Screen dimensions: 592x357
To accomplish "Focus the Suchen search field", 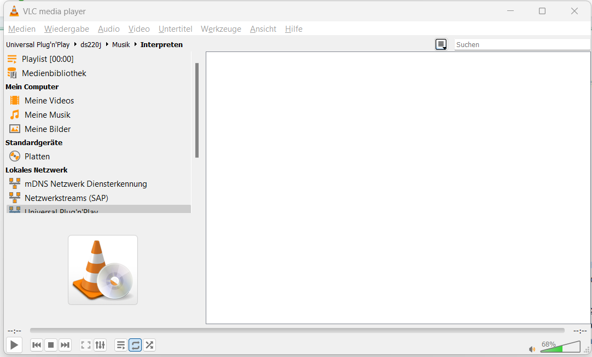I will coord(522,44).
